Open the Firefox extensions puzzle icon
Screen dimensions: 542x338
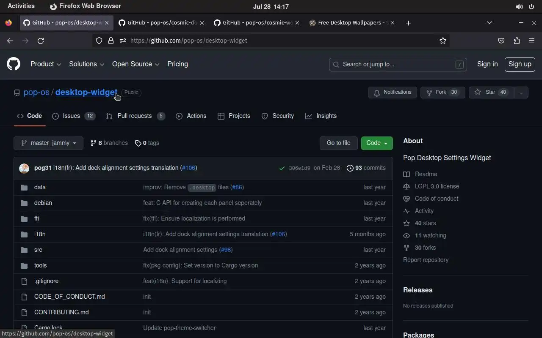click(517, 41)
